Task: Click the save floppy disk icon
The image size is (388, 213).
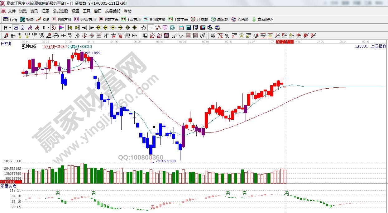Action: coord(203,28)
